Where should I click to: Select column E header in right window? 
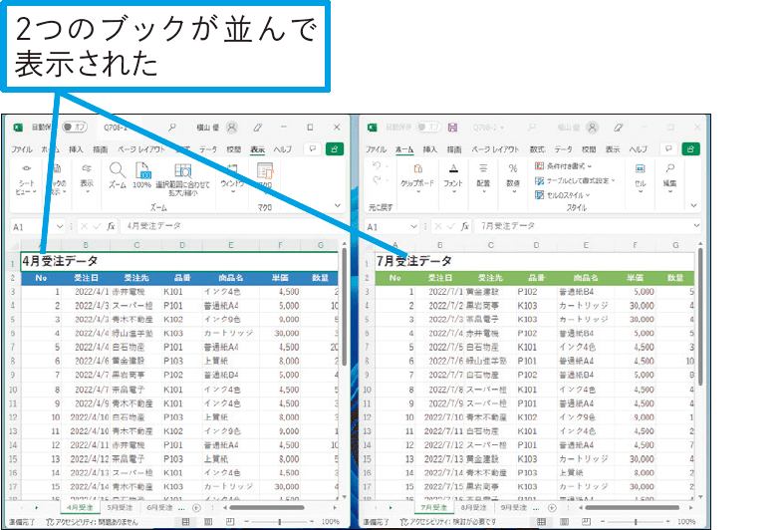[x=586, y=245]
